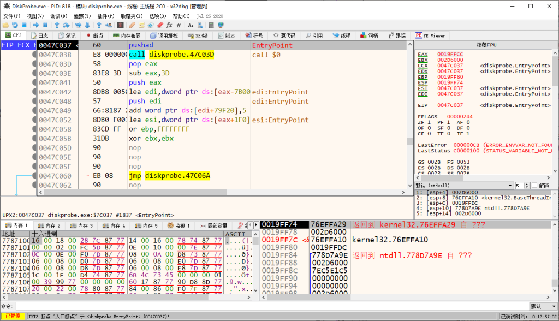Click the EAX register label
The image size is (559, 321).
[x=423, y=54]
